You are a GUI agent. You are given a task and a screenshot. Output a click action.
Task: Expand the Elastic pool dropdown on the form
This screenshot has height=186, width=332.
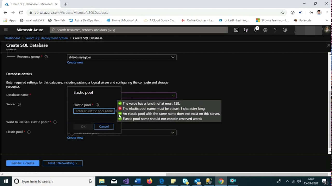[173, 133]
